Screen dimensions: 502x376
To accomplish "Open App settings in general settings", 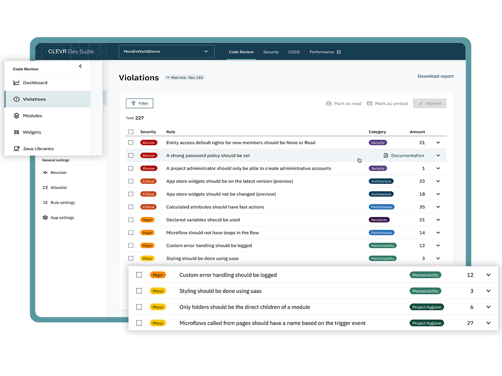I will (x=58, y=218).
